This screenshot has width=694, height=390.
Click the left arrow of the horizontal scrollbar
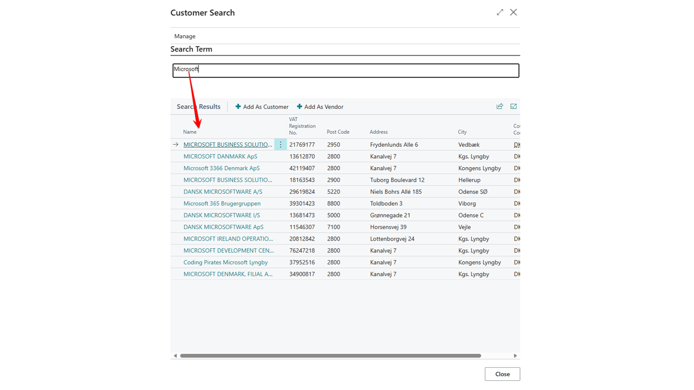click(x=175, y=356)
